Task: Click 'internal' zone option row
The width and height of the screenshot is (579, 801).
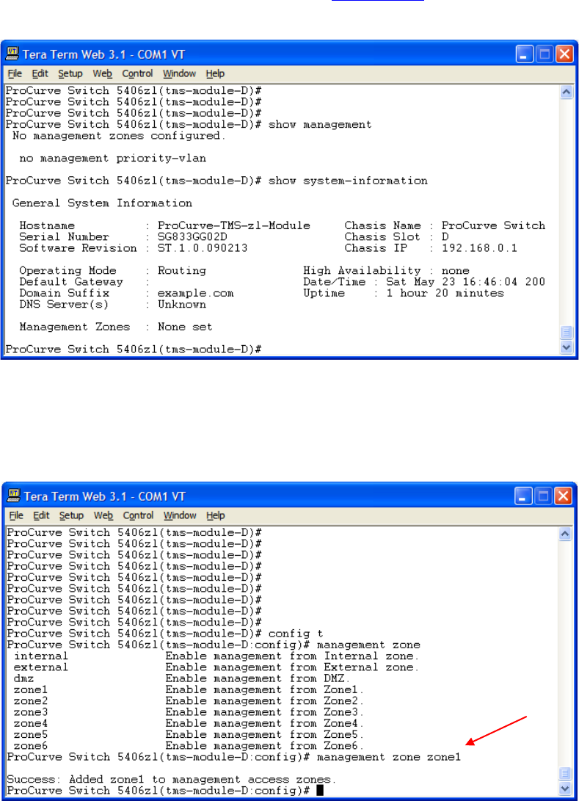Action: 216,656
